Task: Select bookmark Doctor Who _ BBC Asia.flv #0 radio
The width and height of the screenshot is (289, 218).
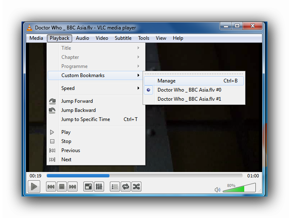Action: pos(148,90)
